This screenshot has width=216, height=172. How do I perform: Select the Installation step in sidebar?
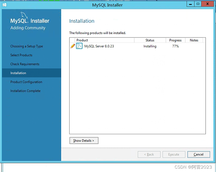click(31, 73)
